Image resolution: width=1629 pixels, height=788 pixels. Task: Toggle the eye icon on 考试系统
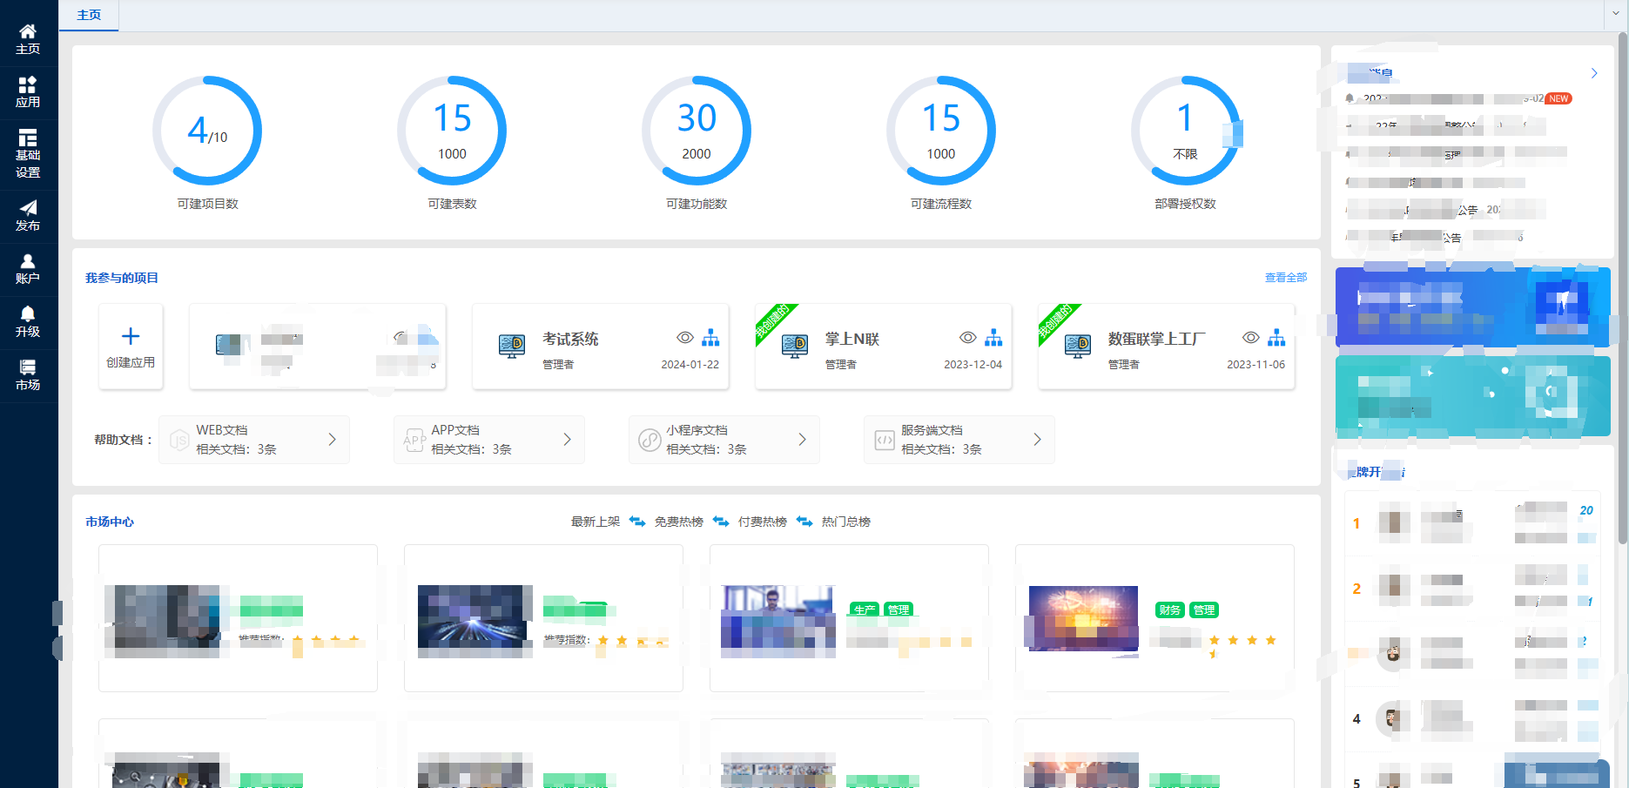[685, 338]
